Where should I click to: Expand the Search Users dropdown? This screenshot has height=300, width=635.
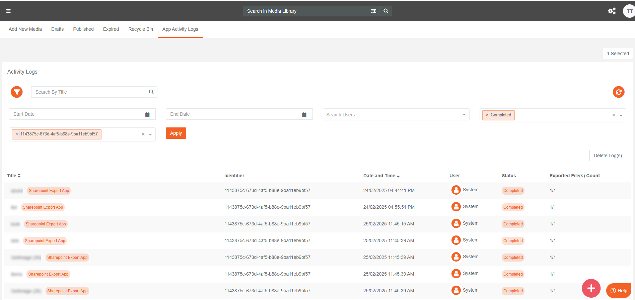pyautogui.click(x=464, y=115)
